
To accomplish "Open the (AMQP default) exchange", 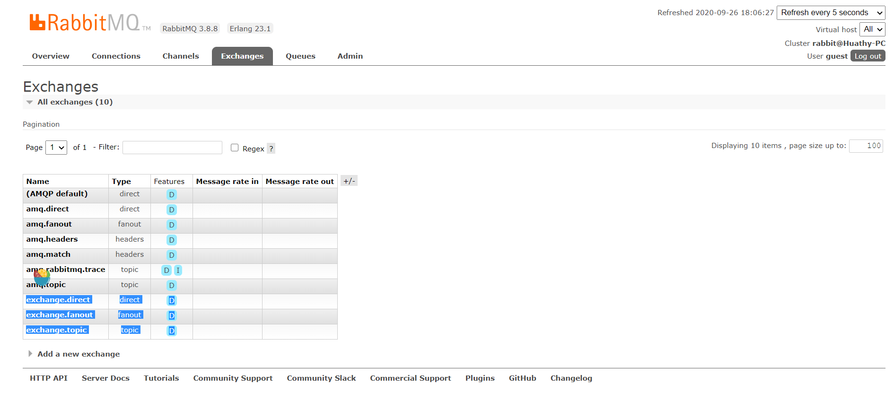I will click(57, 194).
